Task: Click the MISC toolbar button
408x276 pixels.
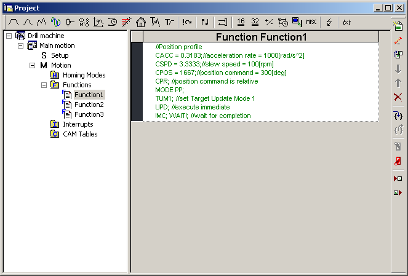Action: (311, 22)
